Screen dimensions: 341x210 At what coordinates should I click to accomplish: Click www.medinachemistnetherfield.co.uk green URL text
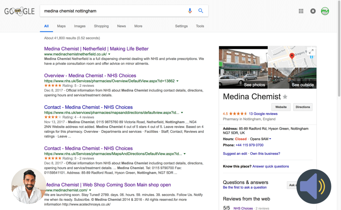[75, 54]
